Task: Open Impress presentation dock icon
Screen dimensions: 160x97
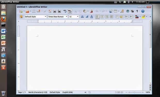Action: coord(3,43)
